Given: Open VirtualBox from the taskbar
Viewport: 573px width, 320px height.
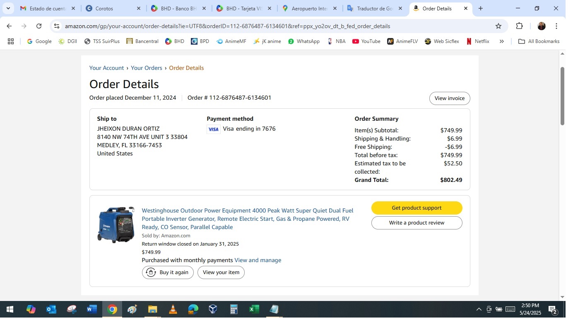Looking at the screenshot, I should tap(213, 309).
